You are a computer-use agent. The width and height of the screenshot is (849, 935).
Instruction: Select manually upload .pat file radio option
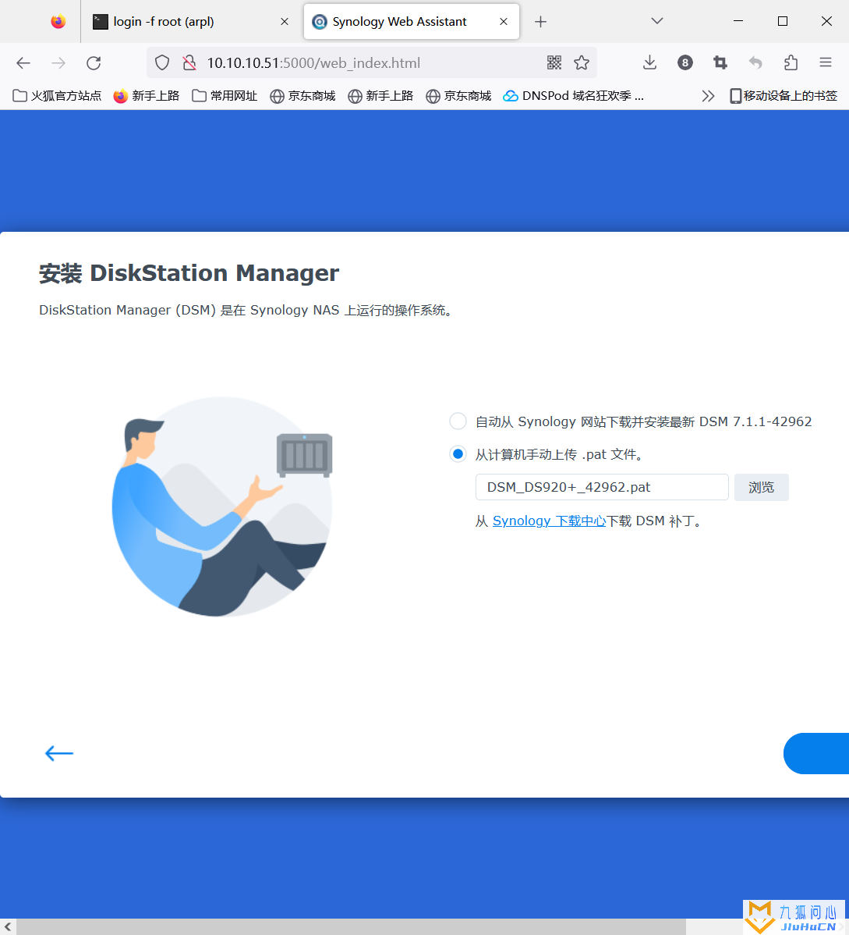click(458, 454)
